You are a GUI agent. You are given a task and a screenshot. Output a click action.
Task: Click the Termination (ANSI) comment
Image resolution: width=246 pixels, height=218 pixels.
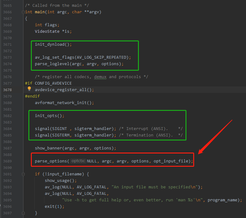[151, 135]
